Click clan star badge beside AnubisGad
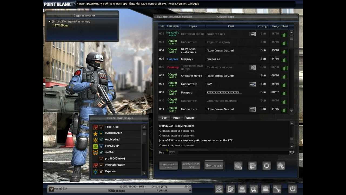The height and width of the screenshot is (195, 346). click(x=95, y=140)
